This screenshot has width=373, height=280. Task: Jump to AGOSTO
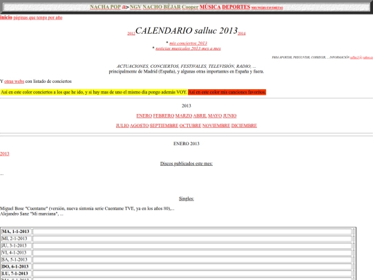[x=139, y=125]
